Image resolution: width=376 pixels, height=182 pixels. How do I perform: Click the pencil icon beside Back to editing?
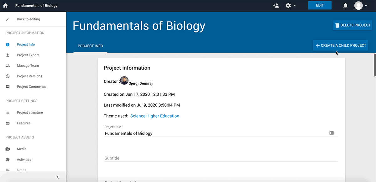pyautogui.click(x=8, y=19)
